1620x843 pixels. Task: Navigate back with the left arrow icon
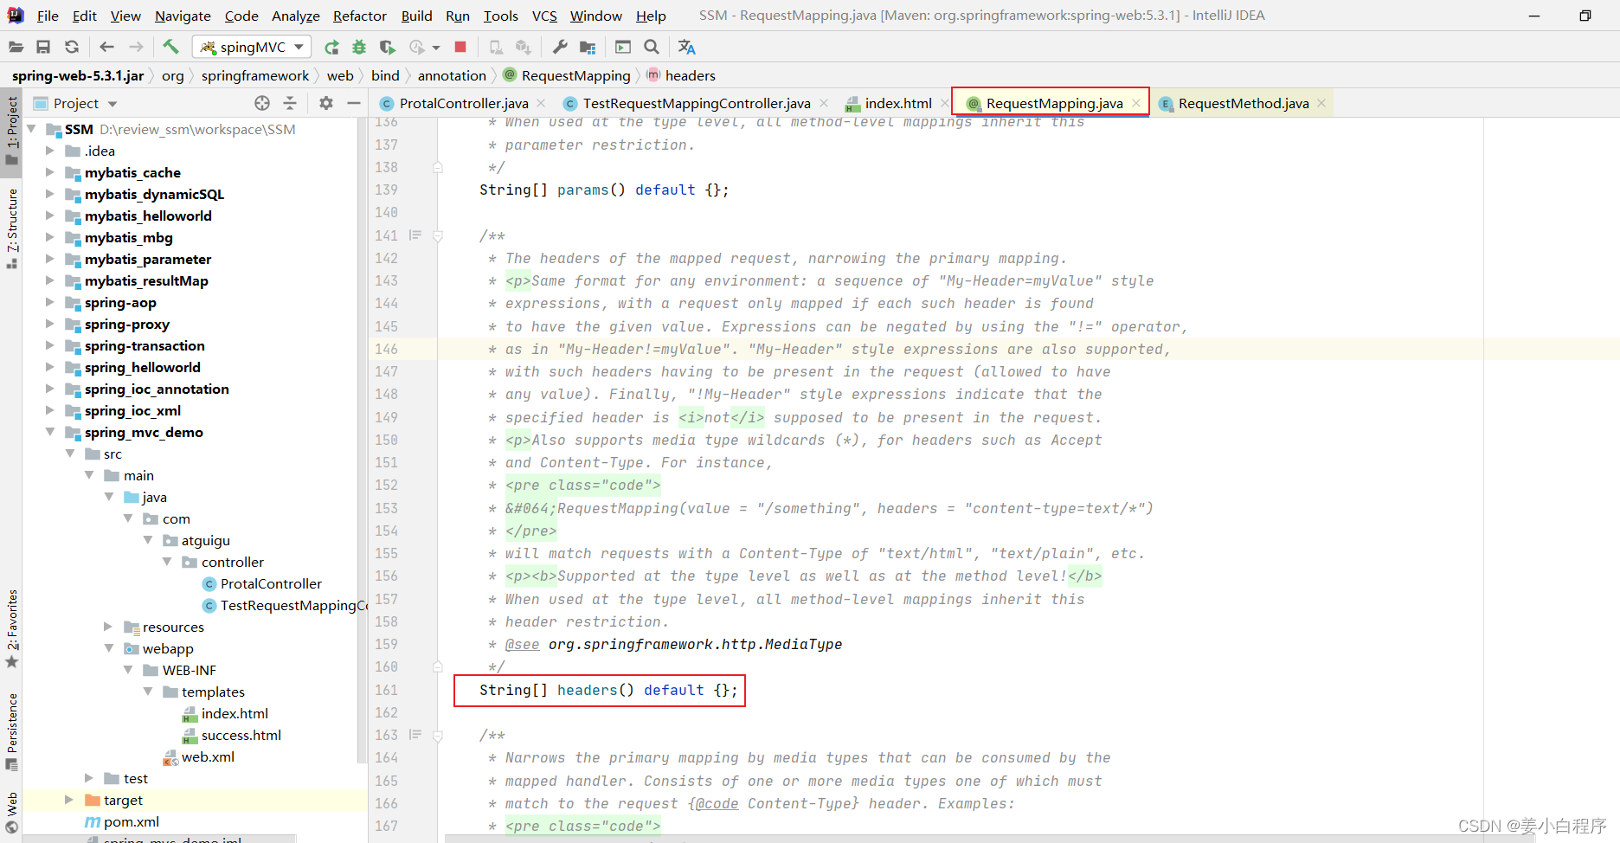[x=106, y=47]
